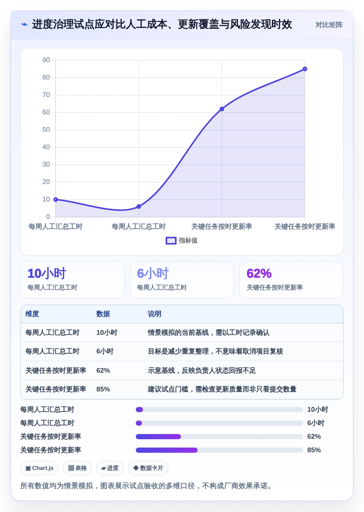This screenshot has height=512, width=364.
Task: Click the y-axis label 0
Action: point(48,217)
